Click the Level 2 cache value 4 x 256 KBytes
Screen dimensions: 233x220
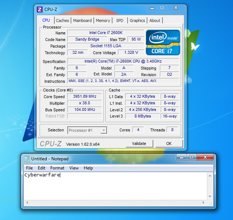coord(143,109)
